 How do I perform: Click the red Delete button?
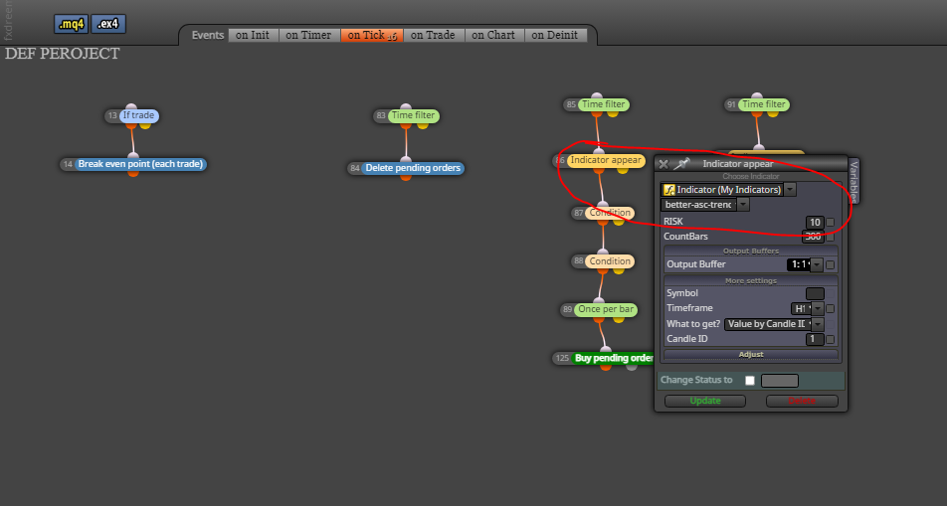coord(802,401)
